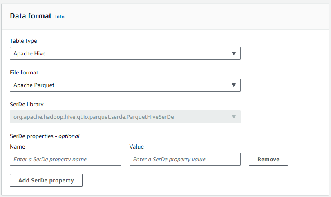
Task: Open the Info link beside Data format
Action: tap(60, 17)
